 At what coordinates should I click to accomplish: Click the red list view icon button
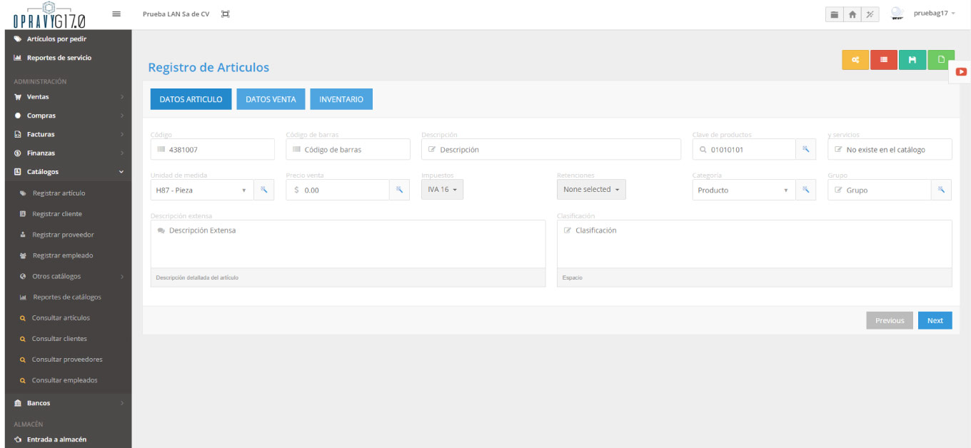(883, 60)
